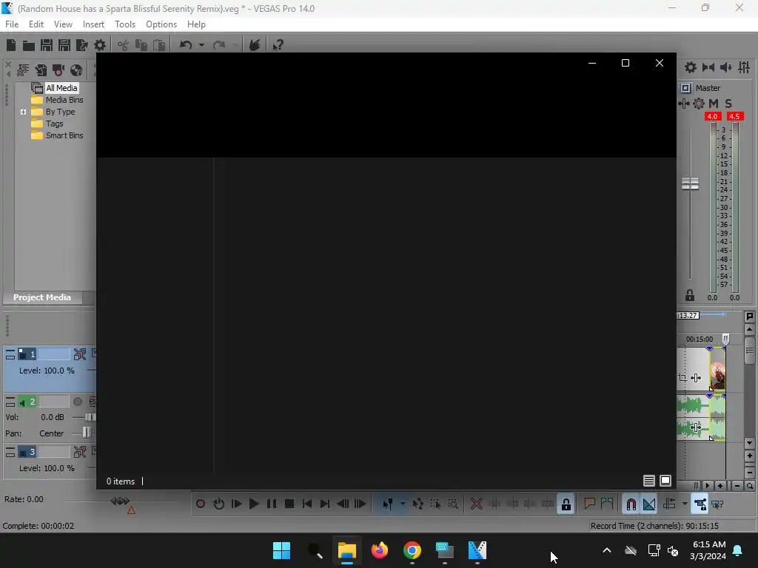Toggle Master bus Mute M button
The width and height of the screenshot is (758, 568).
click(714, 104)
